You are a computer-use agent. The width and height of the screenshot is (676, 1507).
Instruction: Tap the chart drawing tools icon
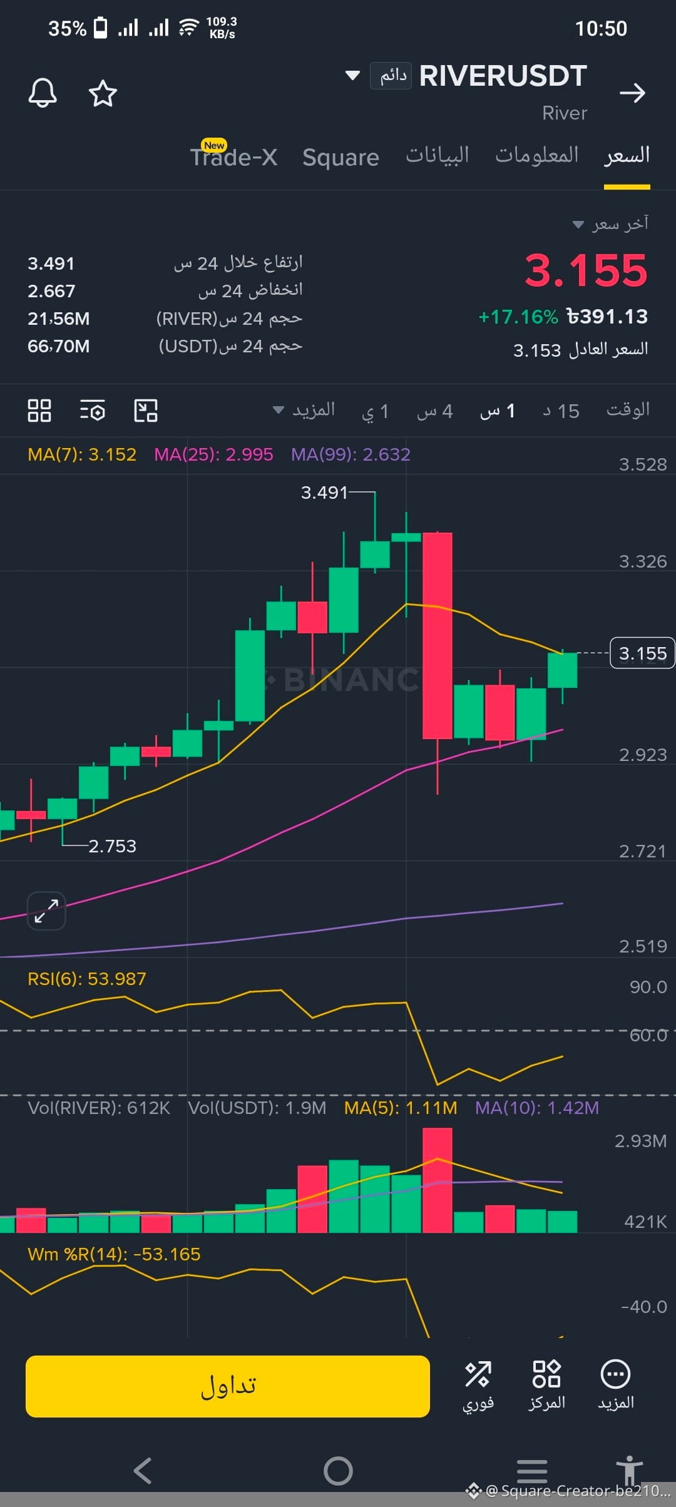(146, 411)
